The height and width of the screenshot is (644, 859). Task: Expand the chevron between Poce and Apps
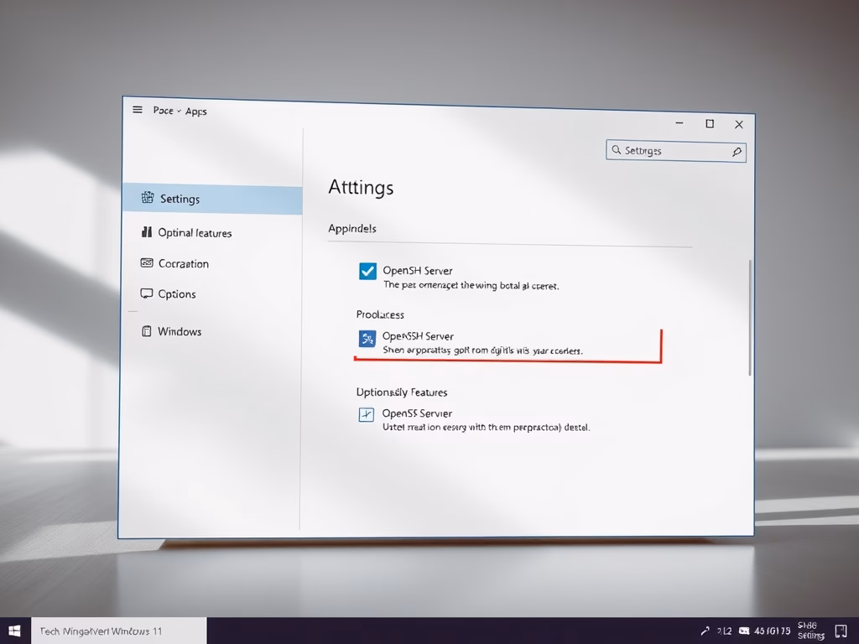[x=179, y=112]
